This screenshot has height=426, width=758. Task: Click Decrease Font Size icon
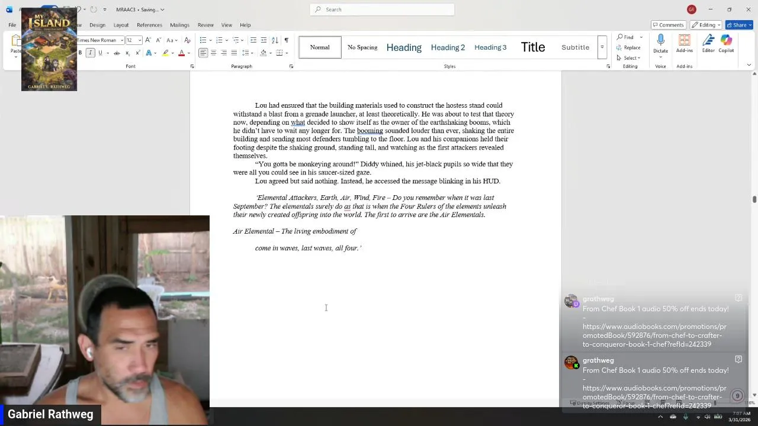tap(158, 40)
